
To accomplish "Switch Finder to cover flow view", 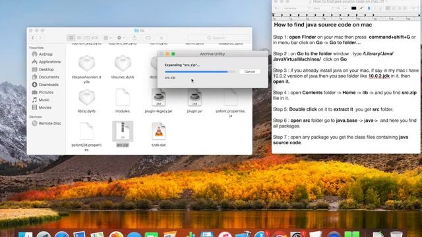I will point(95,38).
